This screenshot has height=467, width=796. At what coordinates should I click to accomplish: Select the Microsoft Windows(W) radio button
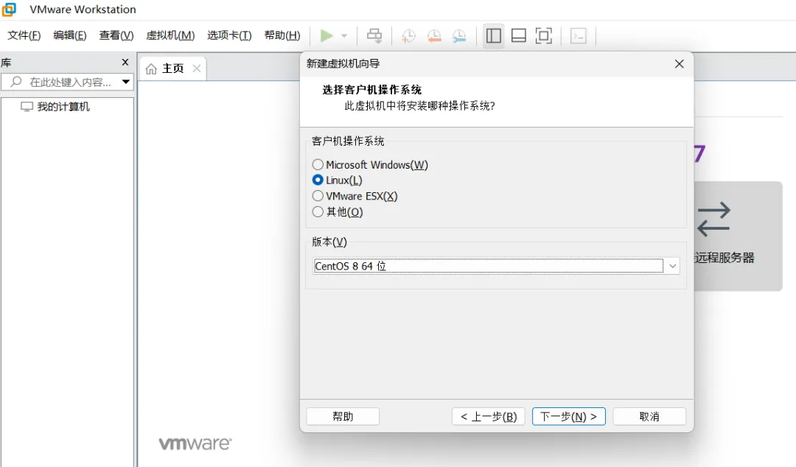318,164
